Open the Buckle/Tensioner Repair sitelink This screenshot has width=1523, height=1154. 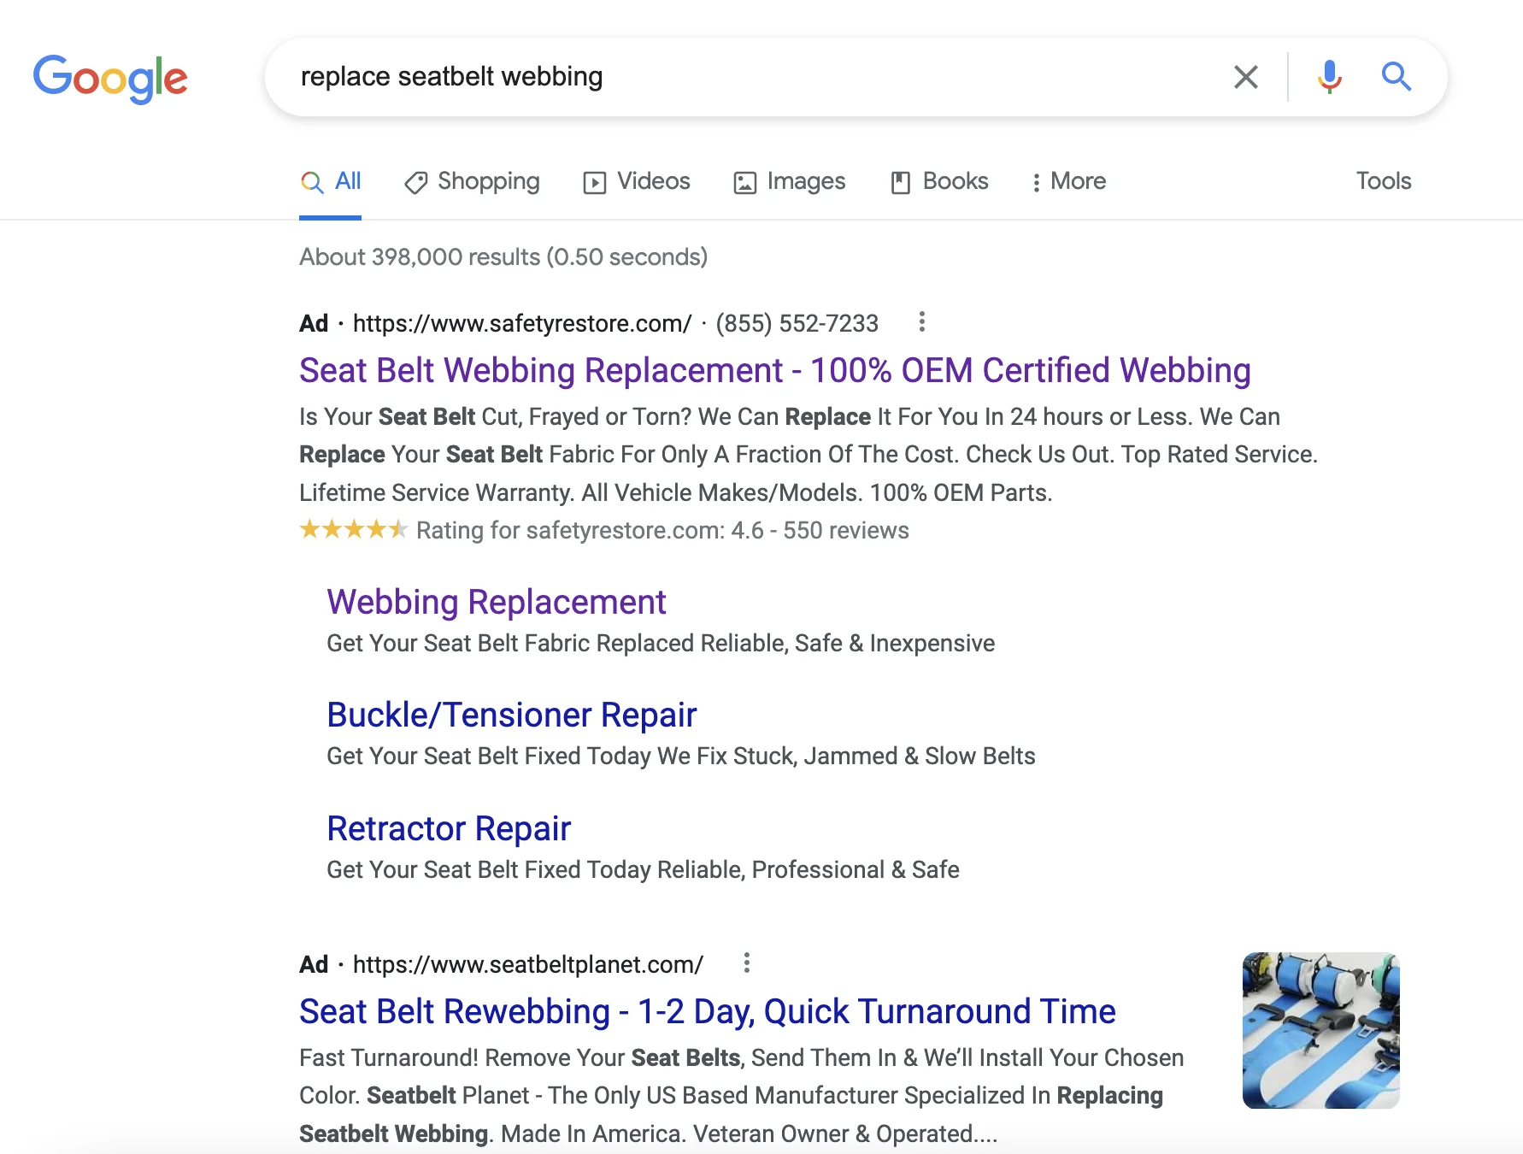point(511,715)
